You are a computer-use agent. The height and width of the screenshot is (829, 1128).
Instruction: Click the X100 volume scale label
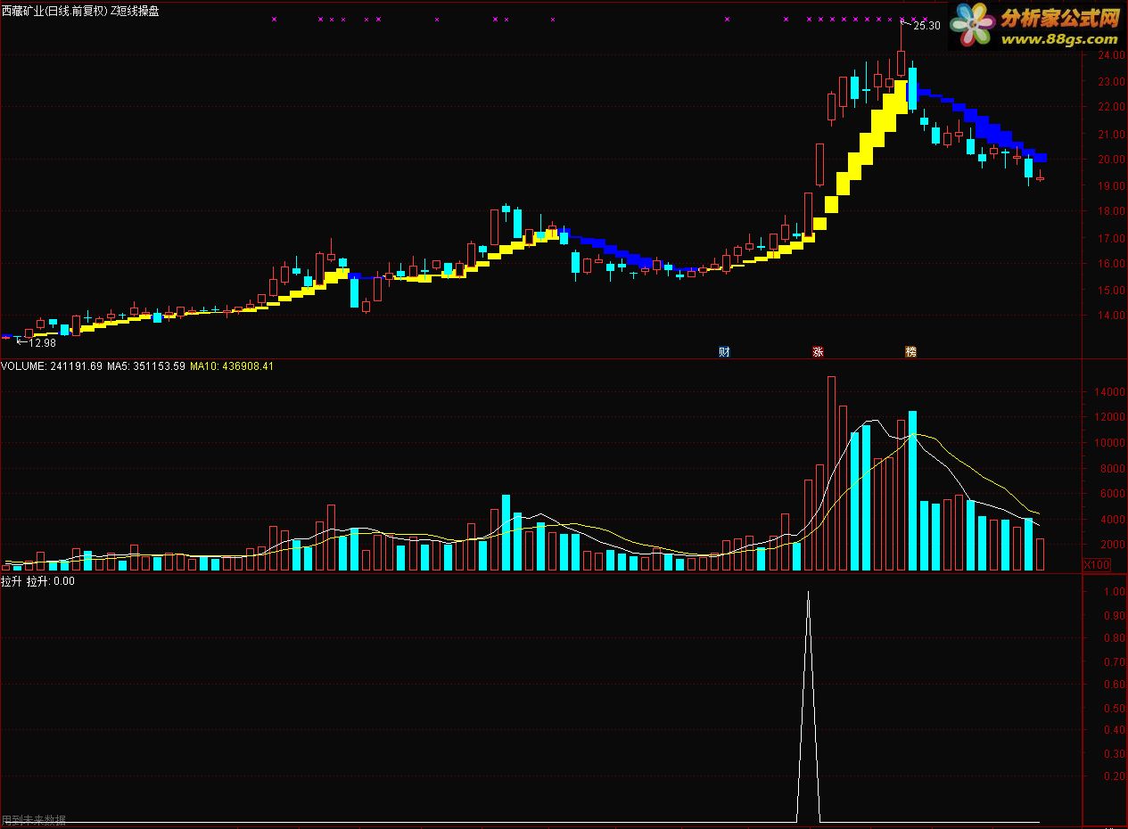pyautogui.click(x=1096, y=564)
